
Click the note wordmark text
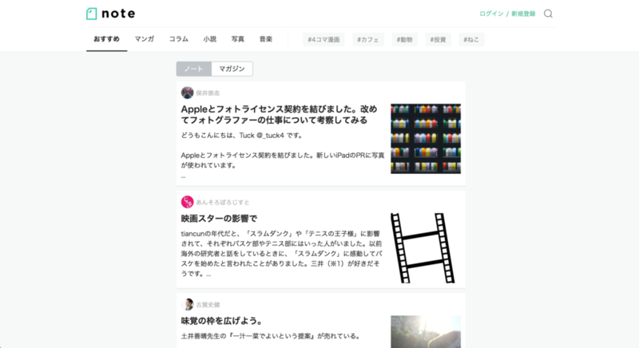pyautogui.click(x=118, y=14)
